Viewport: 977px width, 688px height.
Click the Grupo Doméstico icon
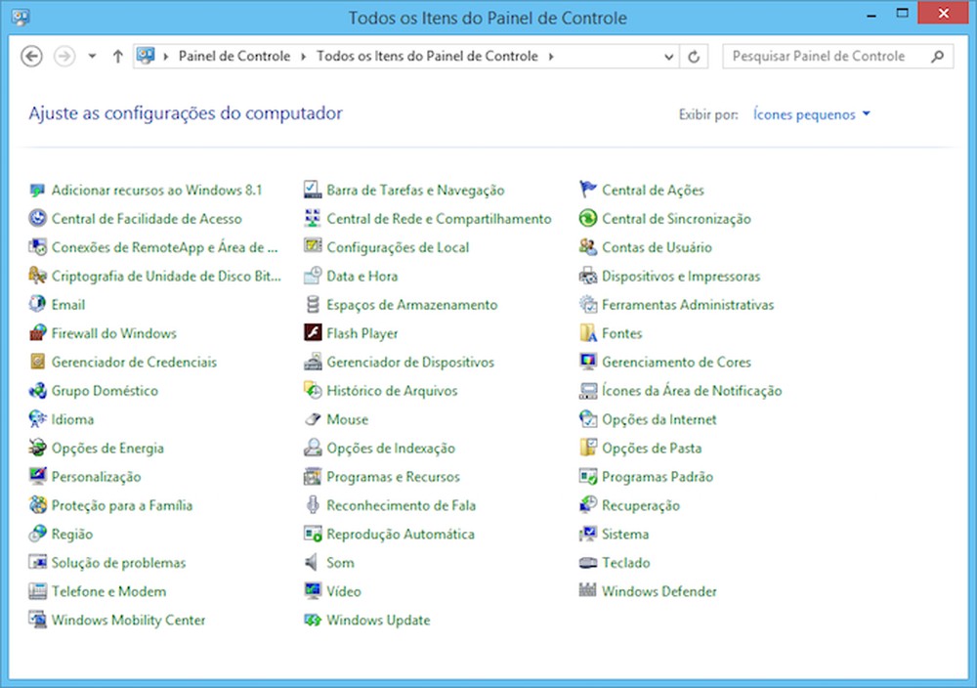click(x=37, y=390)
